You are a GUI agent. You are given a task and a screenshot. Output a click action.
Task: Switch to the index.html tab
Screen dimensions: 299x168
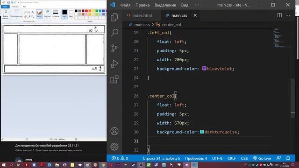tap(142, 15)
